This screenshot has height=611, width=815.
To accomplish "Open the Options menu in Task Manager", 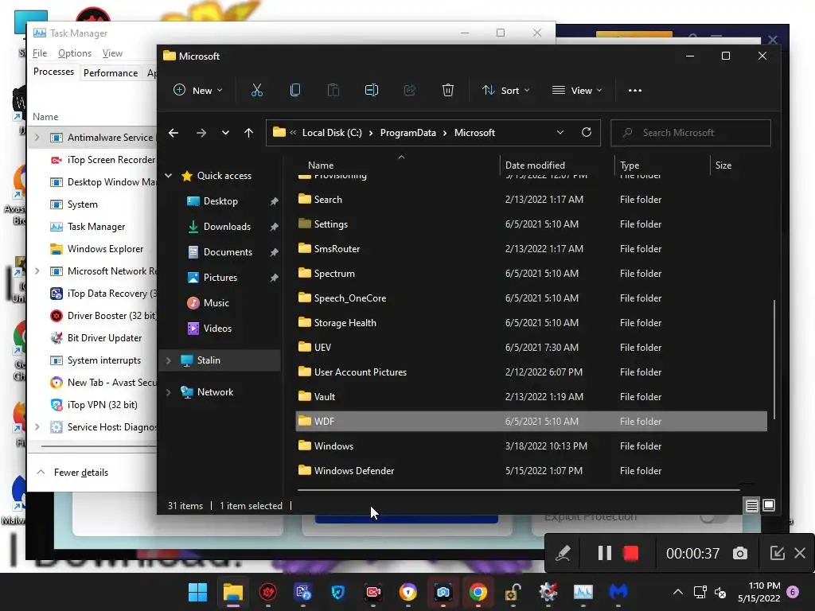I will click(74, 53).
